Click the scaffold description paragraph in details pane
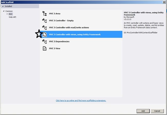This screenshot has height=115, width=167. point(144,25)
